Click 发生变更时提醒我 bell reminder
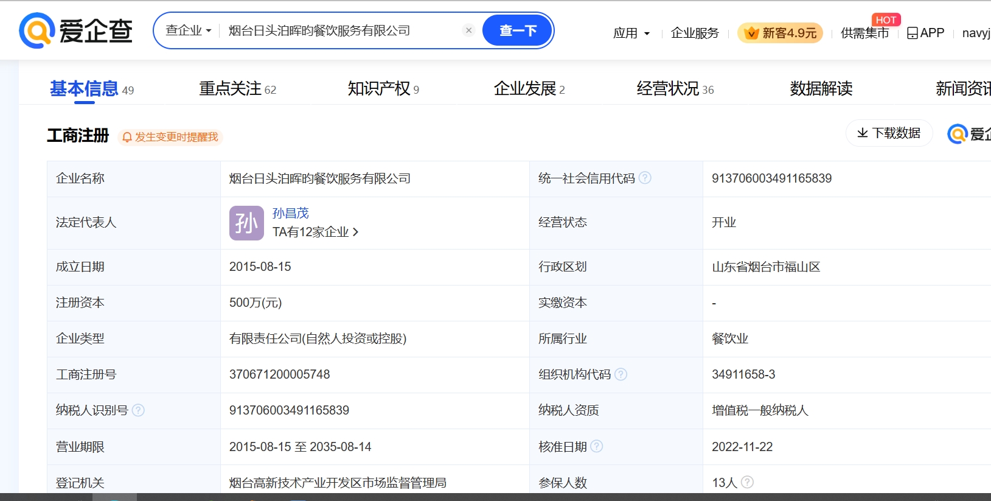991x501 pixels. coord(170,137)
